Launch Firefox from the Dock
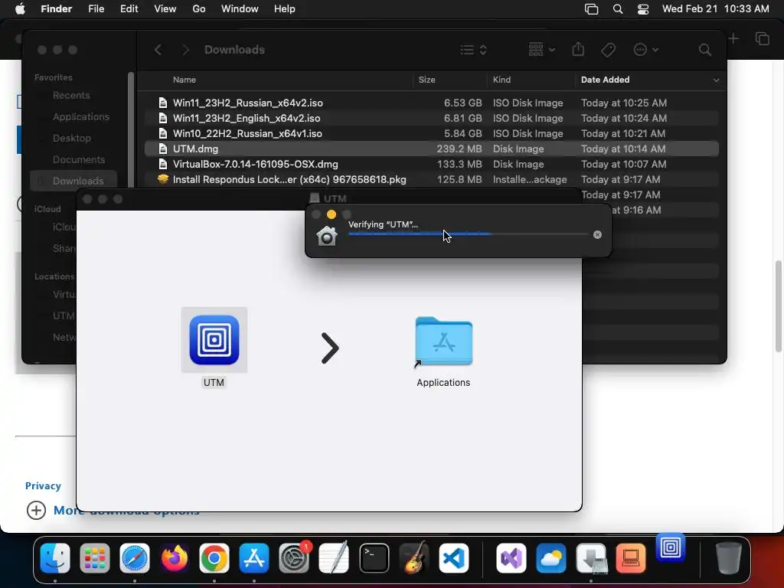Screen dimensions: 784x588 click(174, 558)
